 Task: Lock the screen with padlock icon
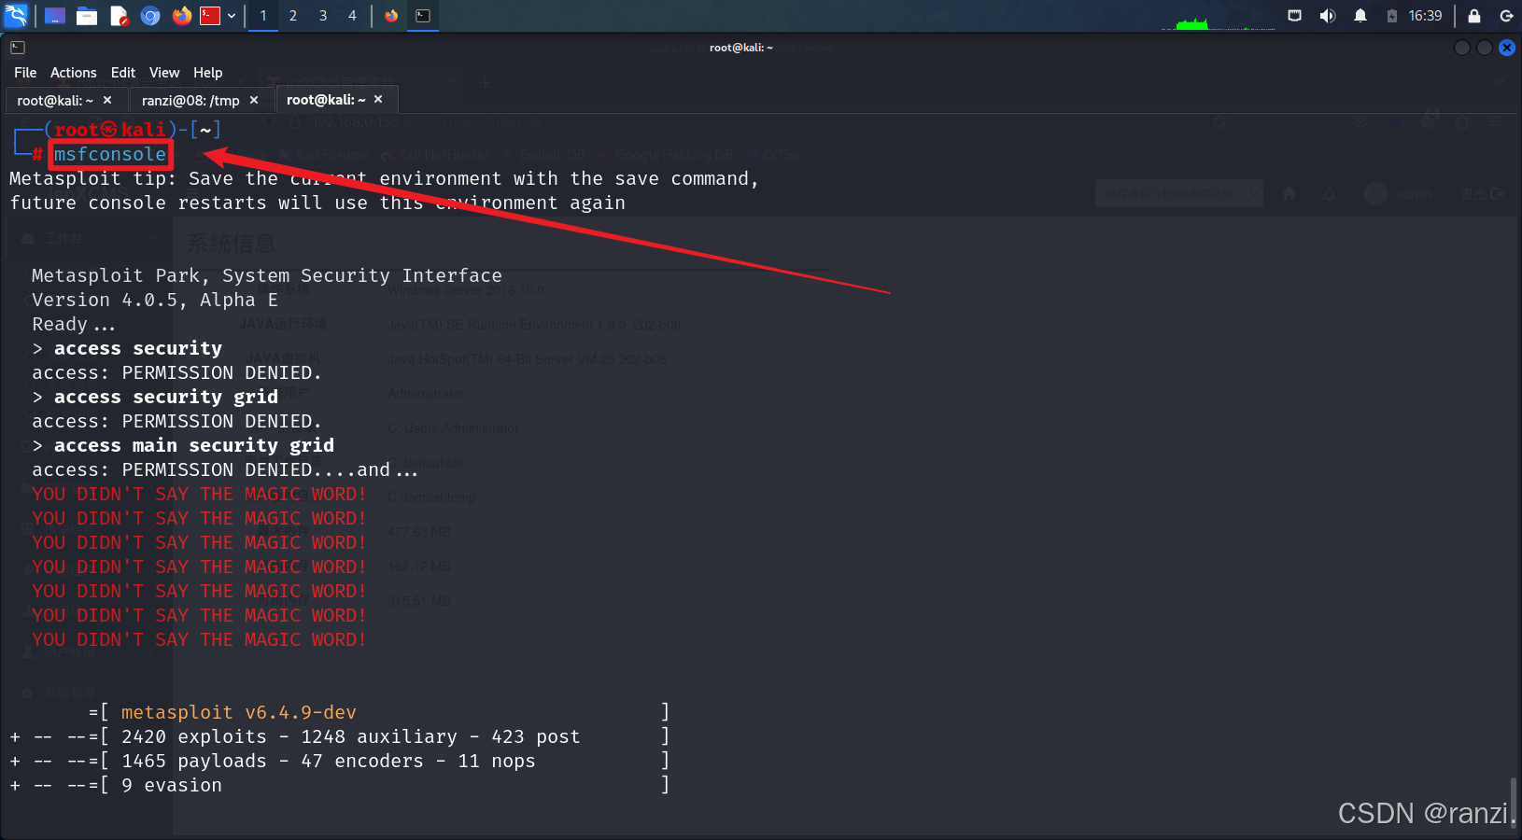coord(1474,16)
